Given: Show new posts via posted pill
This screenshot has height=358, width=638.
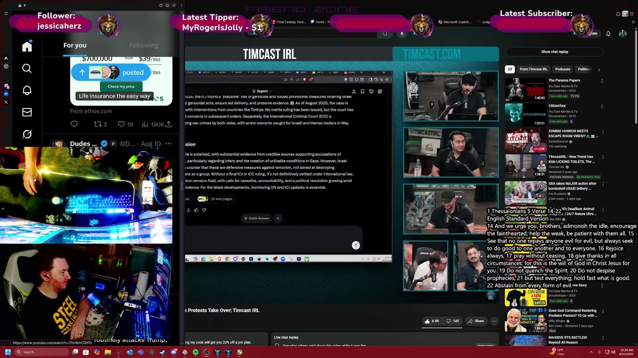Looking at the screenshot, I should [111, 73].
